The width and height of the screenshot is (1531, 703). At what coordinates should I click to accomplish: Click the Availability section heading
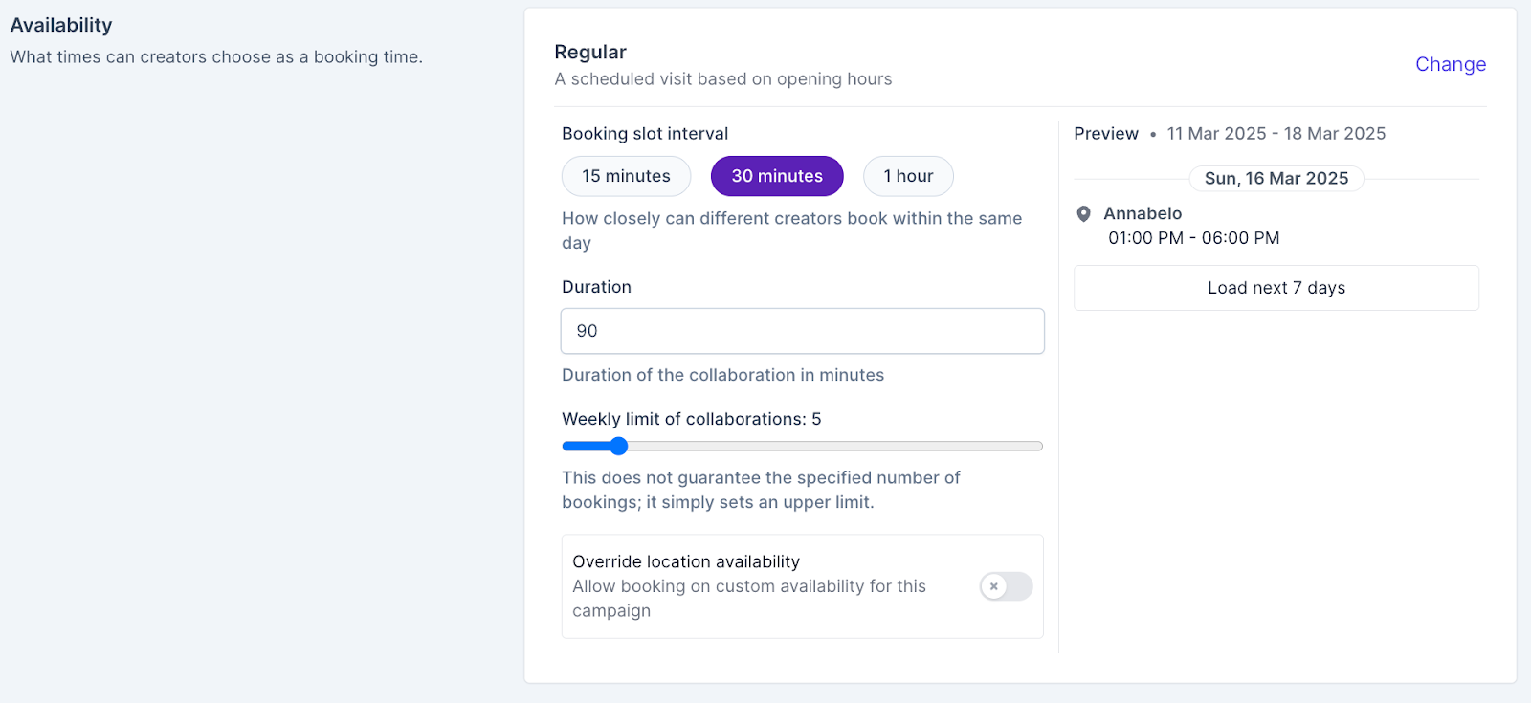[x=61, y=26]
